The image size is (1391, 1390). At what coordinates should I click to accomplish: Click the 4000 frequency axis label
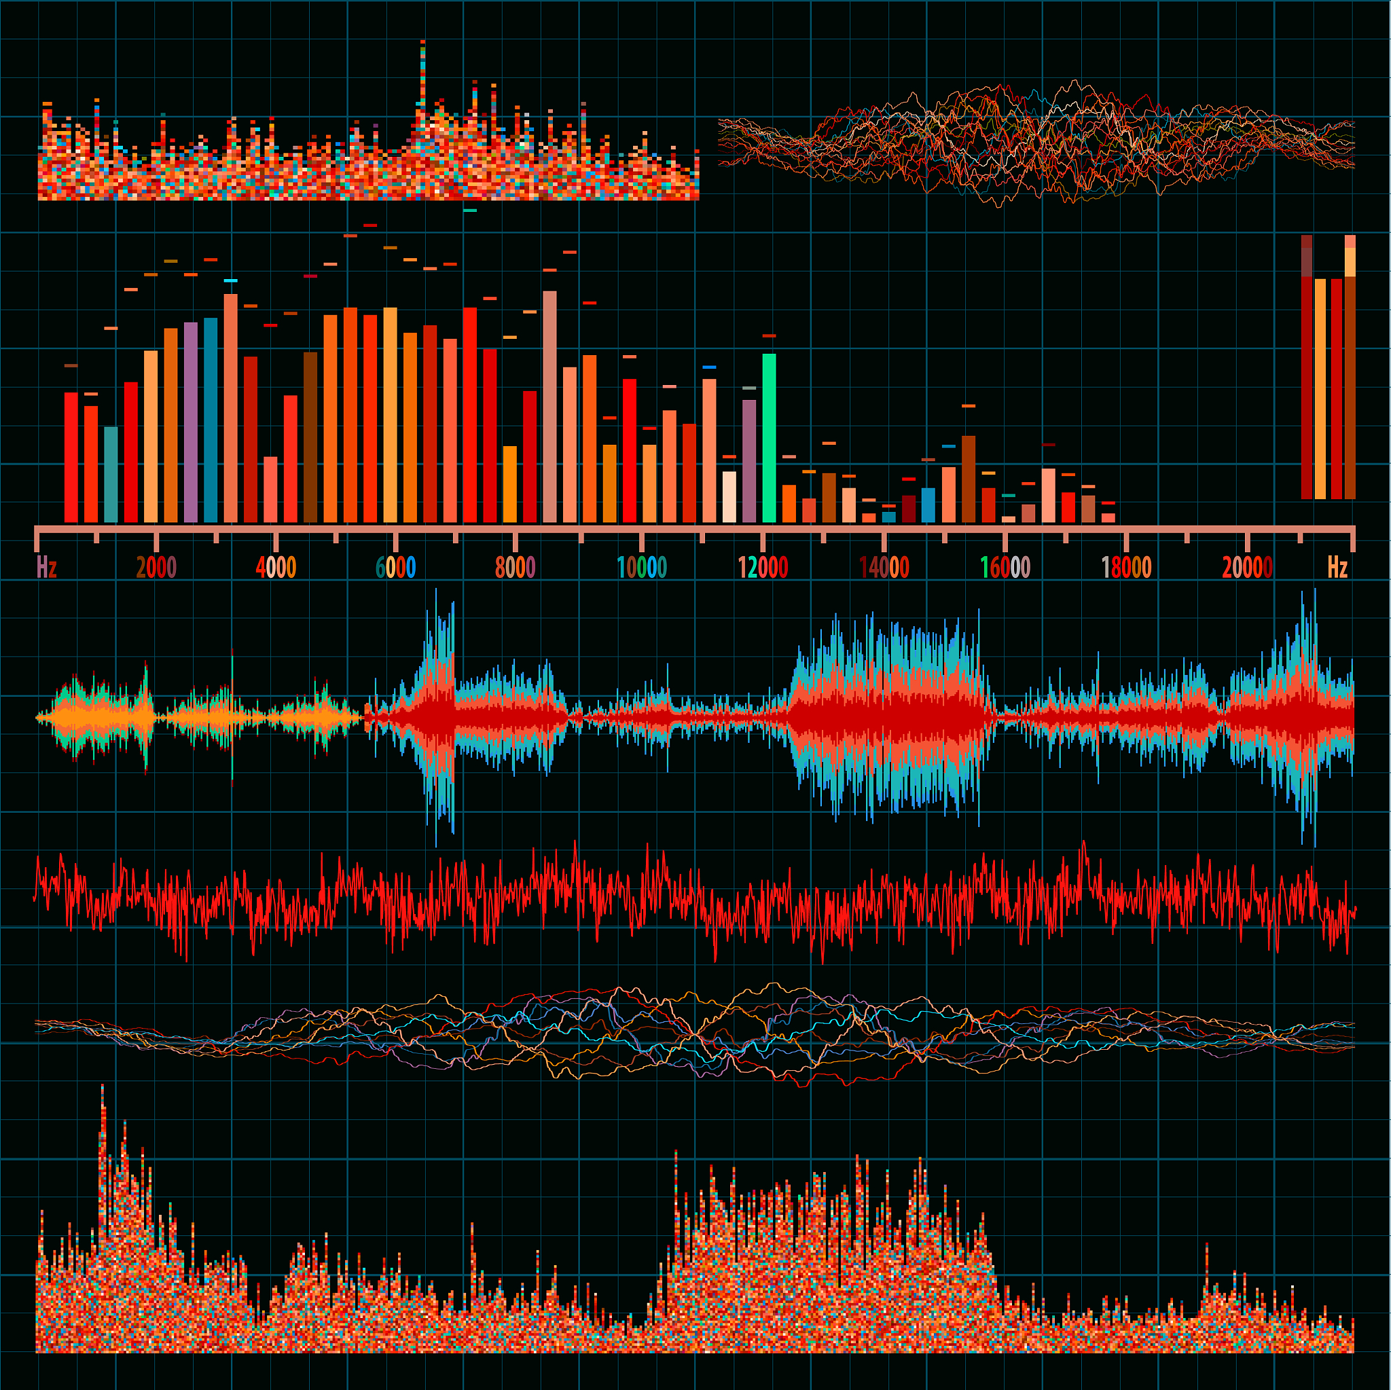[x=276, y=568]
